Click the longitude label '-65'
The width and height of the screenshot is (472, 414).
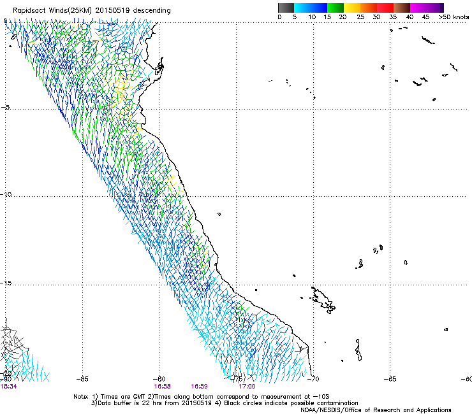390,379
